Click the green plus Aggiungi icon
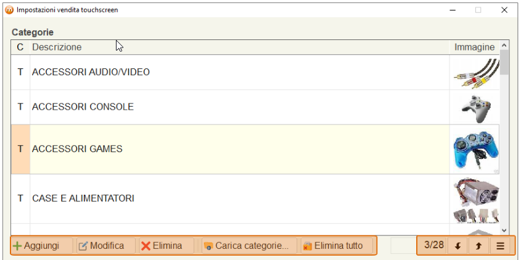521x260 pixels. click(17, 246)
